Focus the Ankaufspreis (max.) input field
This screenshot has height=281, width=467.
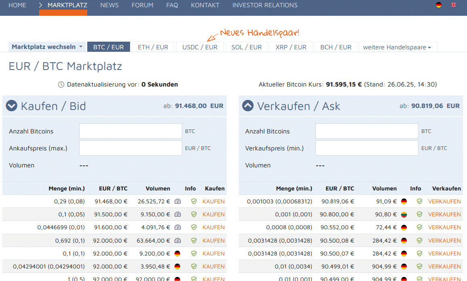tap(130, 148)
